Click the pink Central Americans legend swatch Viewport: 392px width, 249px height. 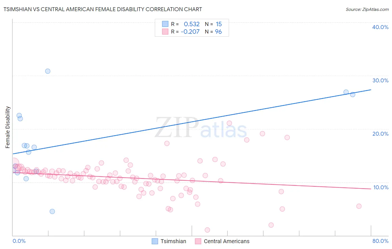coord(198,241)
